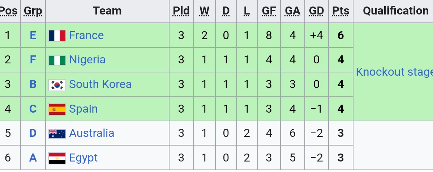Click the Pld column header
The image size is (433, 172).
181,11
